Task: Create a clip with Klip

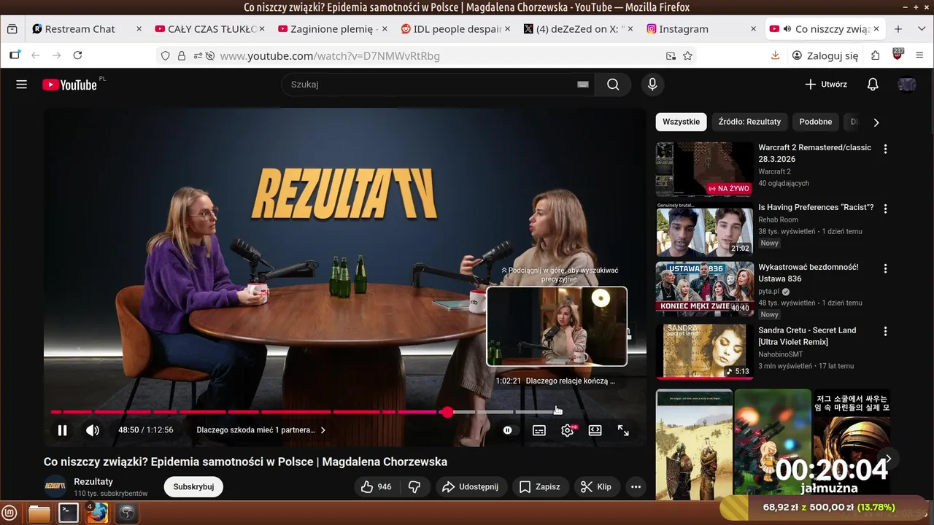Action: click(x=596, y=486)
